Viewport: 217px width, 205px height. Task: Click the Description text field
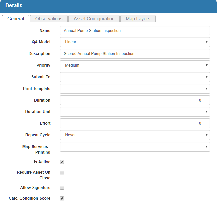coord(135,54)
